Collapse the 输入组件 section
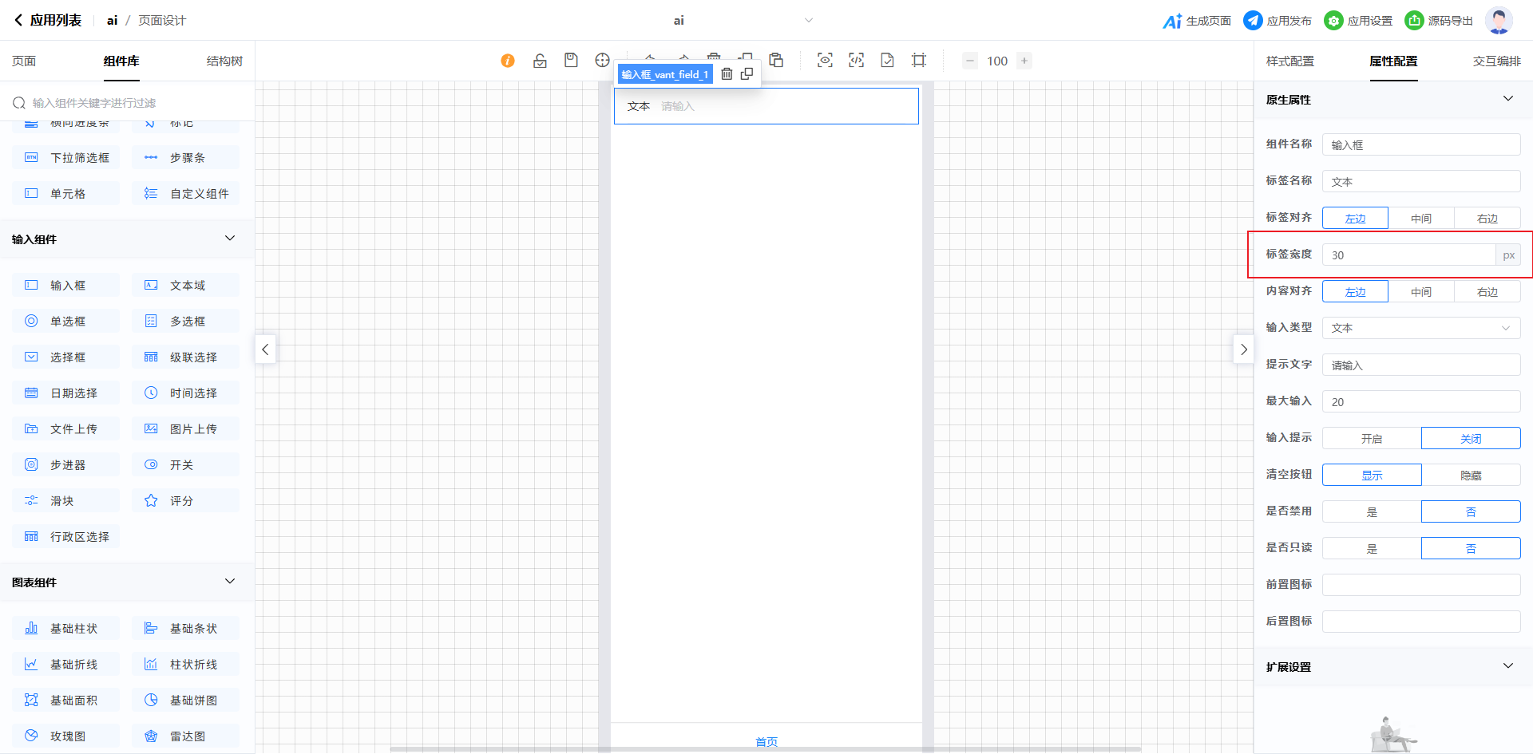The image size is (1533, 754). (230, 239)
